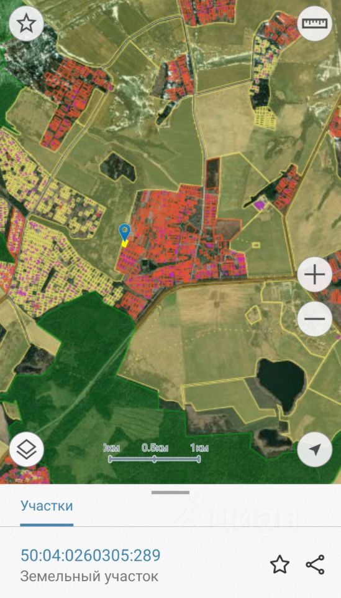Activate the ruler measurement tool
Screen dimensions: 341x598
(x=314, y=23)
